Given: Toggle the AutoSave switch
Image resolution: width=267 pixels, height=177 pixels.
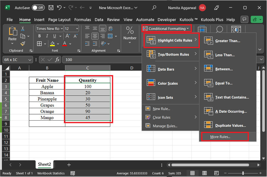Looking at the screenshot, I should [38, 7].
